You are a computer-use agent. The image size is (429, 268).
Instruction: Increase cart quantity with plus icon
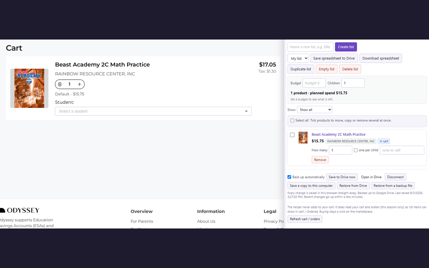[x=79, y=84]
